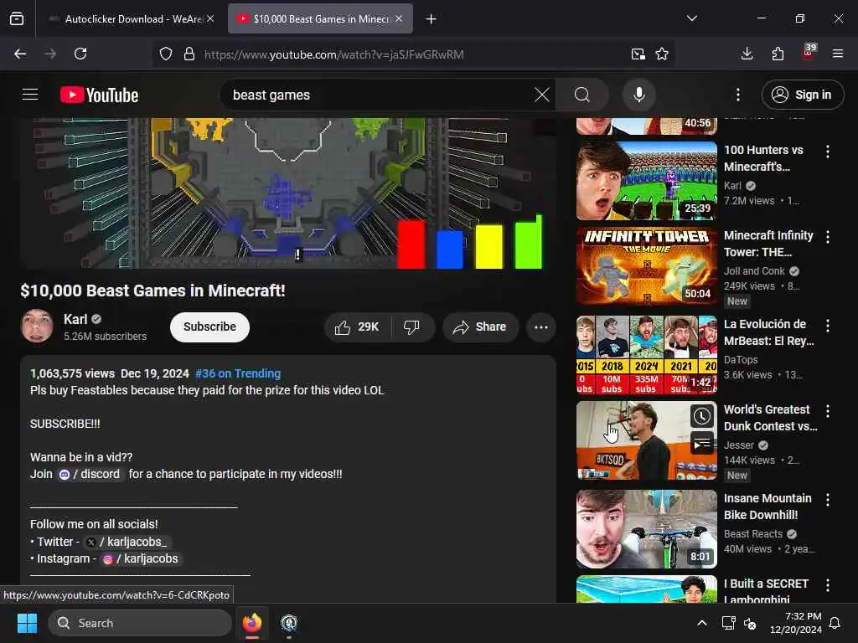
Task: Click the Share button
Action: click(480, 327)
